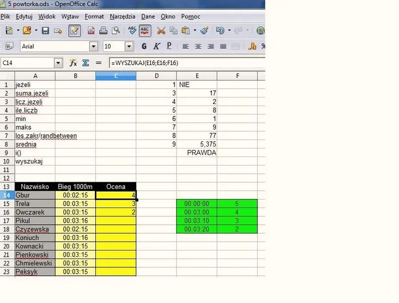
Task: Expand the New document dropdown arrow
Action: pos(18,31)
